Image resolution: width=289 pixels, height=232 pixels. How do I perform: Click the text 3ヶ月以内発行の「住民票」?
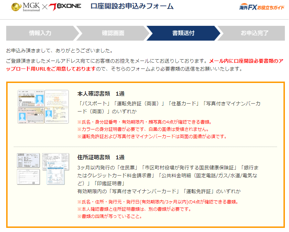pos(168,176)
